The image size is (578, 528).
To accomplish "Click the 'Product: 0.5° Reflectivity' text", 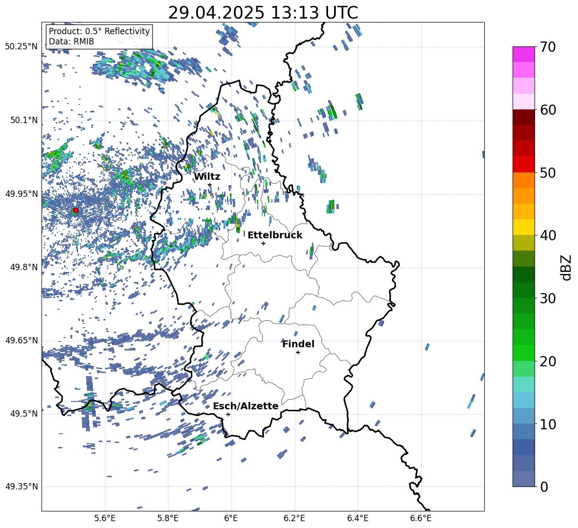I will point(99,31).
